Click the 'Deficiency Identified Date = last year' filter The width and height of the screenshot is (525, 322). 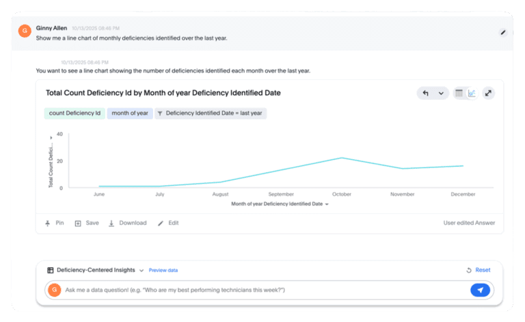(x=210, y=113)
